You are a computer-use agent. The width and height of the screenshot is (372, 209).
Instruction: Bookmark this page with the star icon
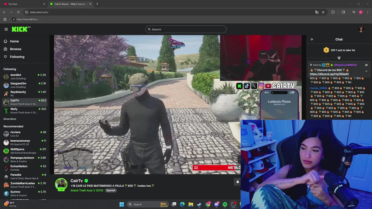(x=323, y=12)
